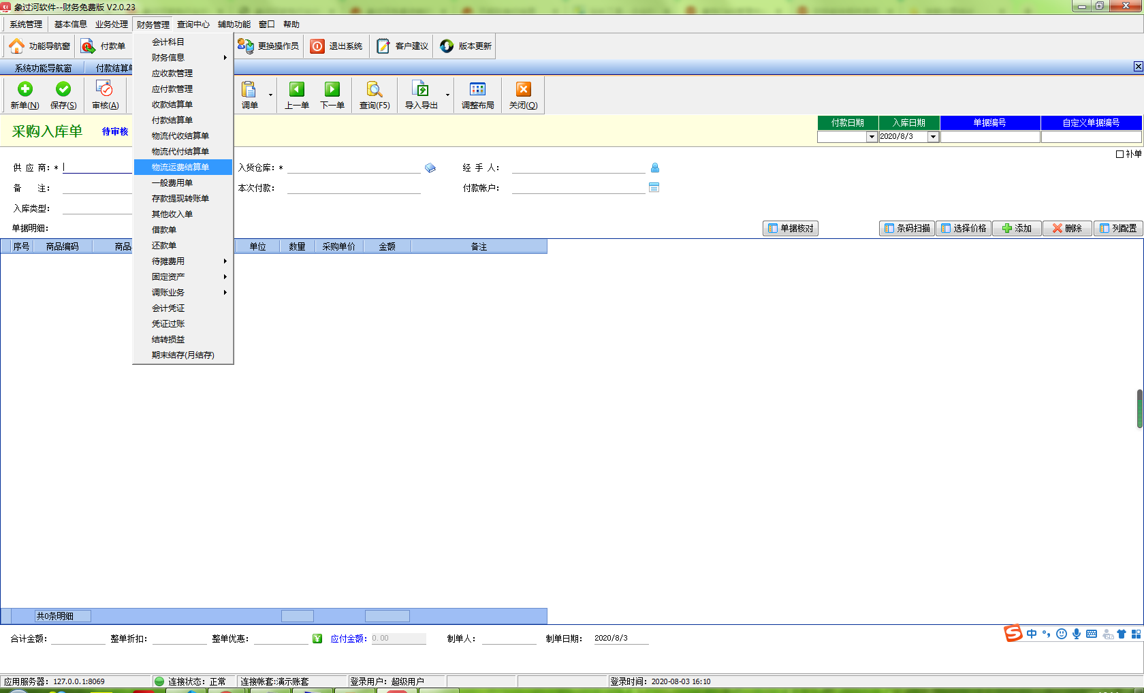This screenshot has width=1144, height=693.
Task: Open 客户建议 icon
Action: click(383, 46)
